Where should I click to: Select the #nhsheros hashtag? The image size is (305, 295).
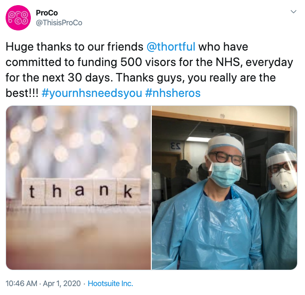[173, 93]
